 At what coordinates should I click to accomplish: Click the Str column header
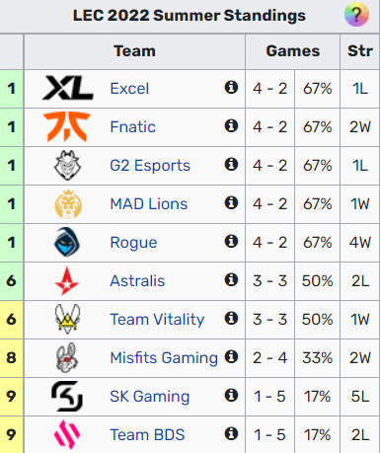[x=360, y=51]
